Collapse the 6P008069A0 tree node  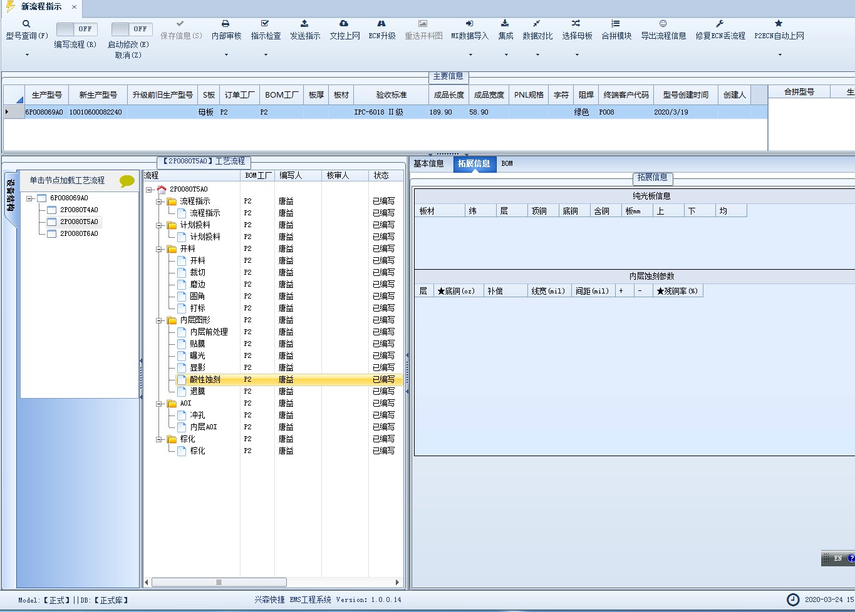[29, 198]
